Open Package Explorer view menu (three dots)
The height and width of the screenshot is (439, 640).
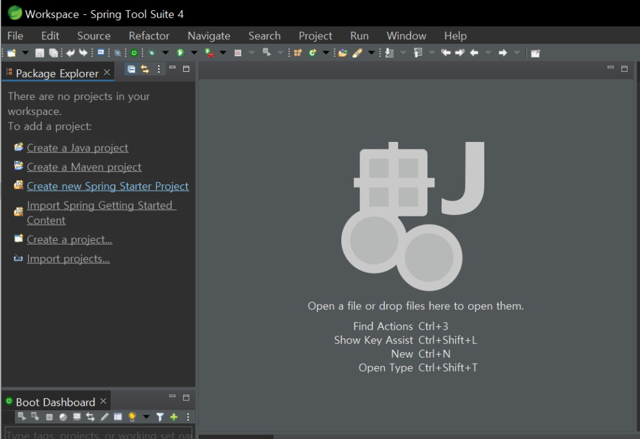(159, 69)
